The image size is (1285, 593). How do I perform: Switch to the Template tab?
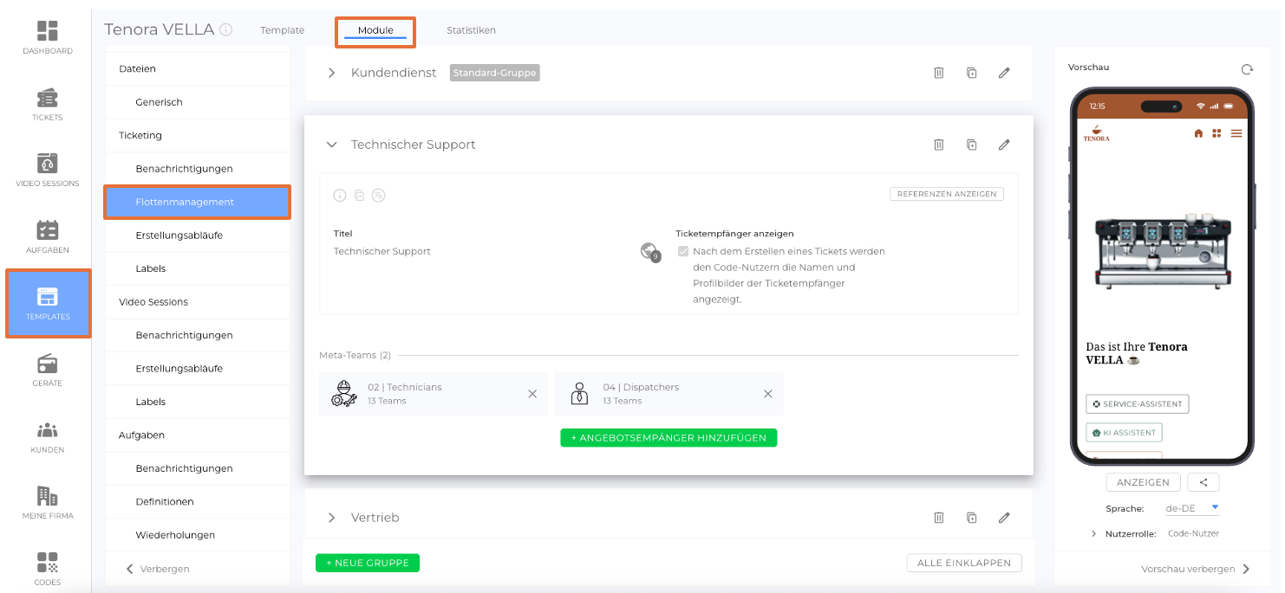pos(282,30)
